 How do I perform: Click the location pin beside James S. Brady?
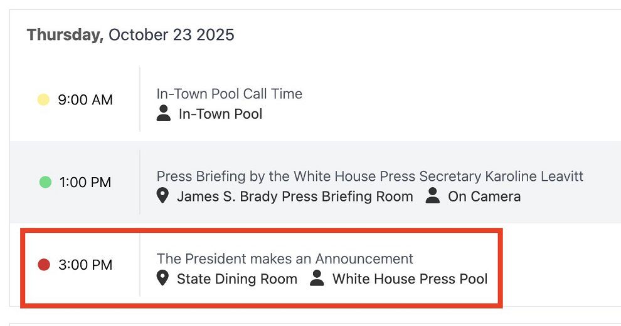point(162,196)
